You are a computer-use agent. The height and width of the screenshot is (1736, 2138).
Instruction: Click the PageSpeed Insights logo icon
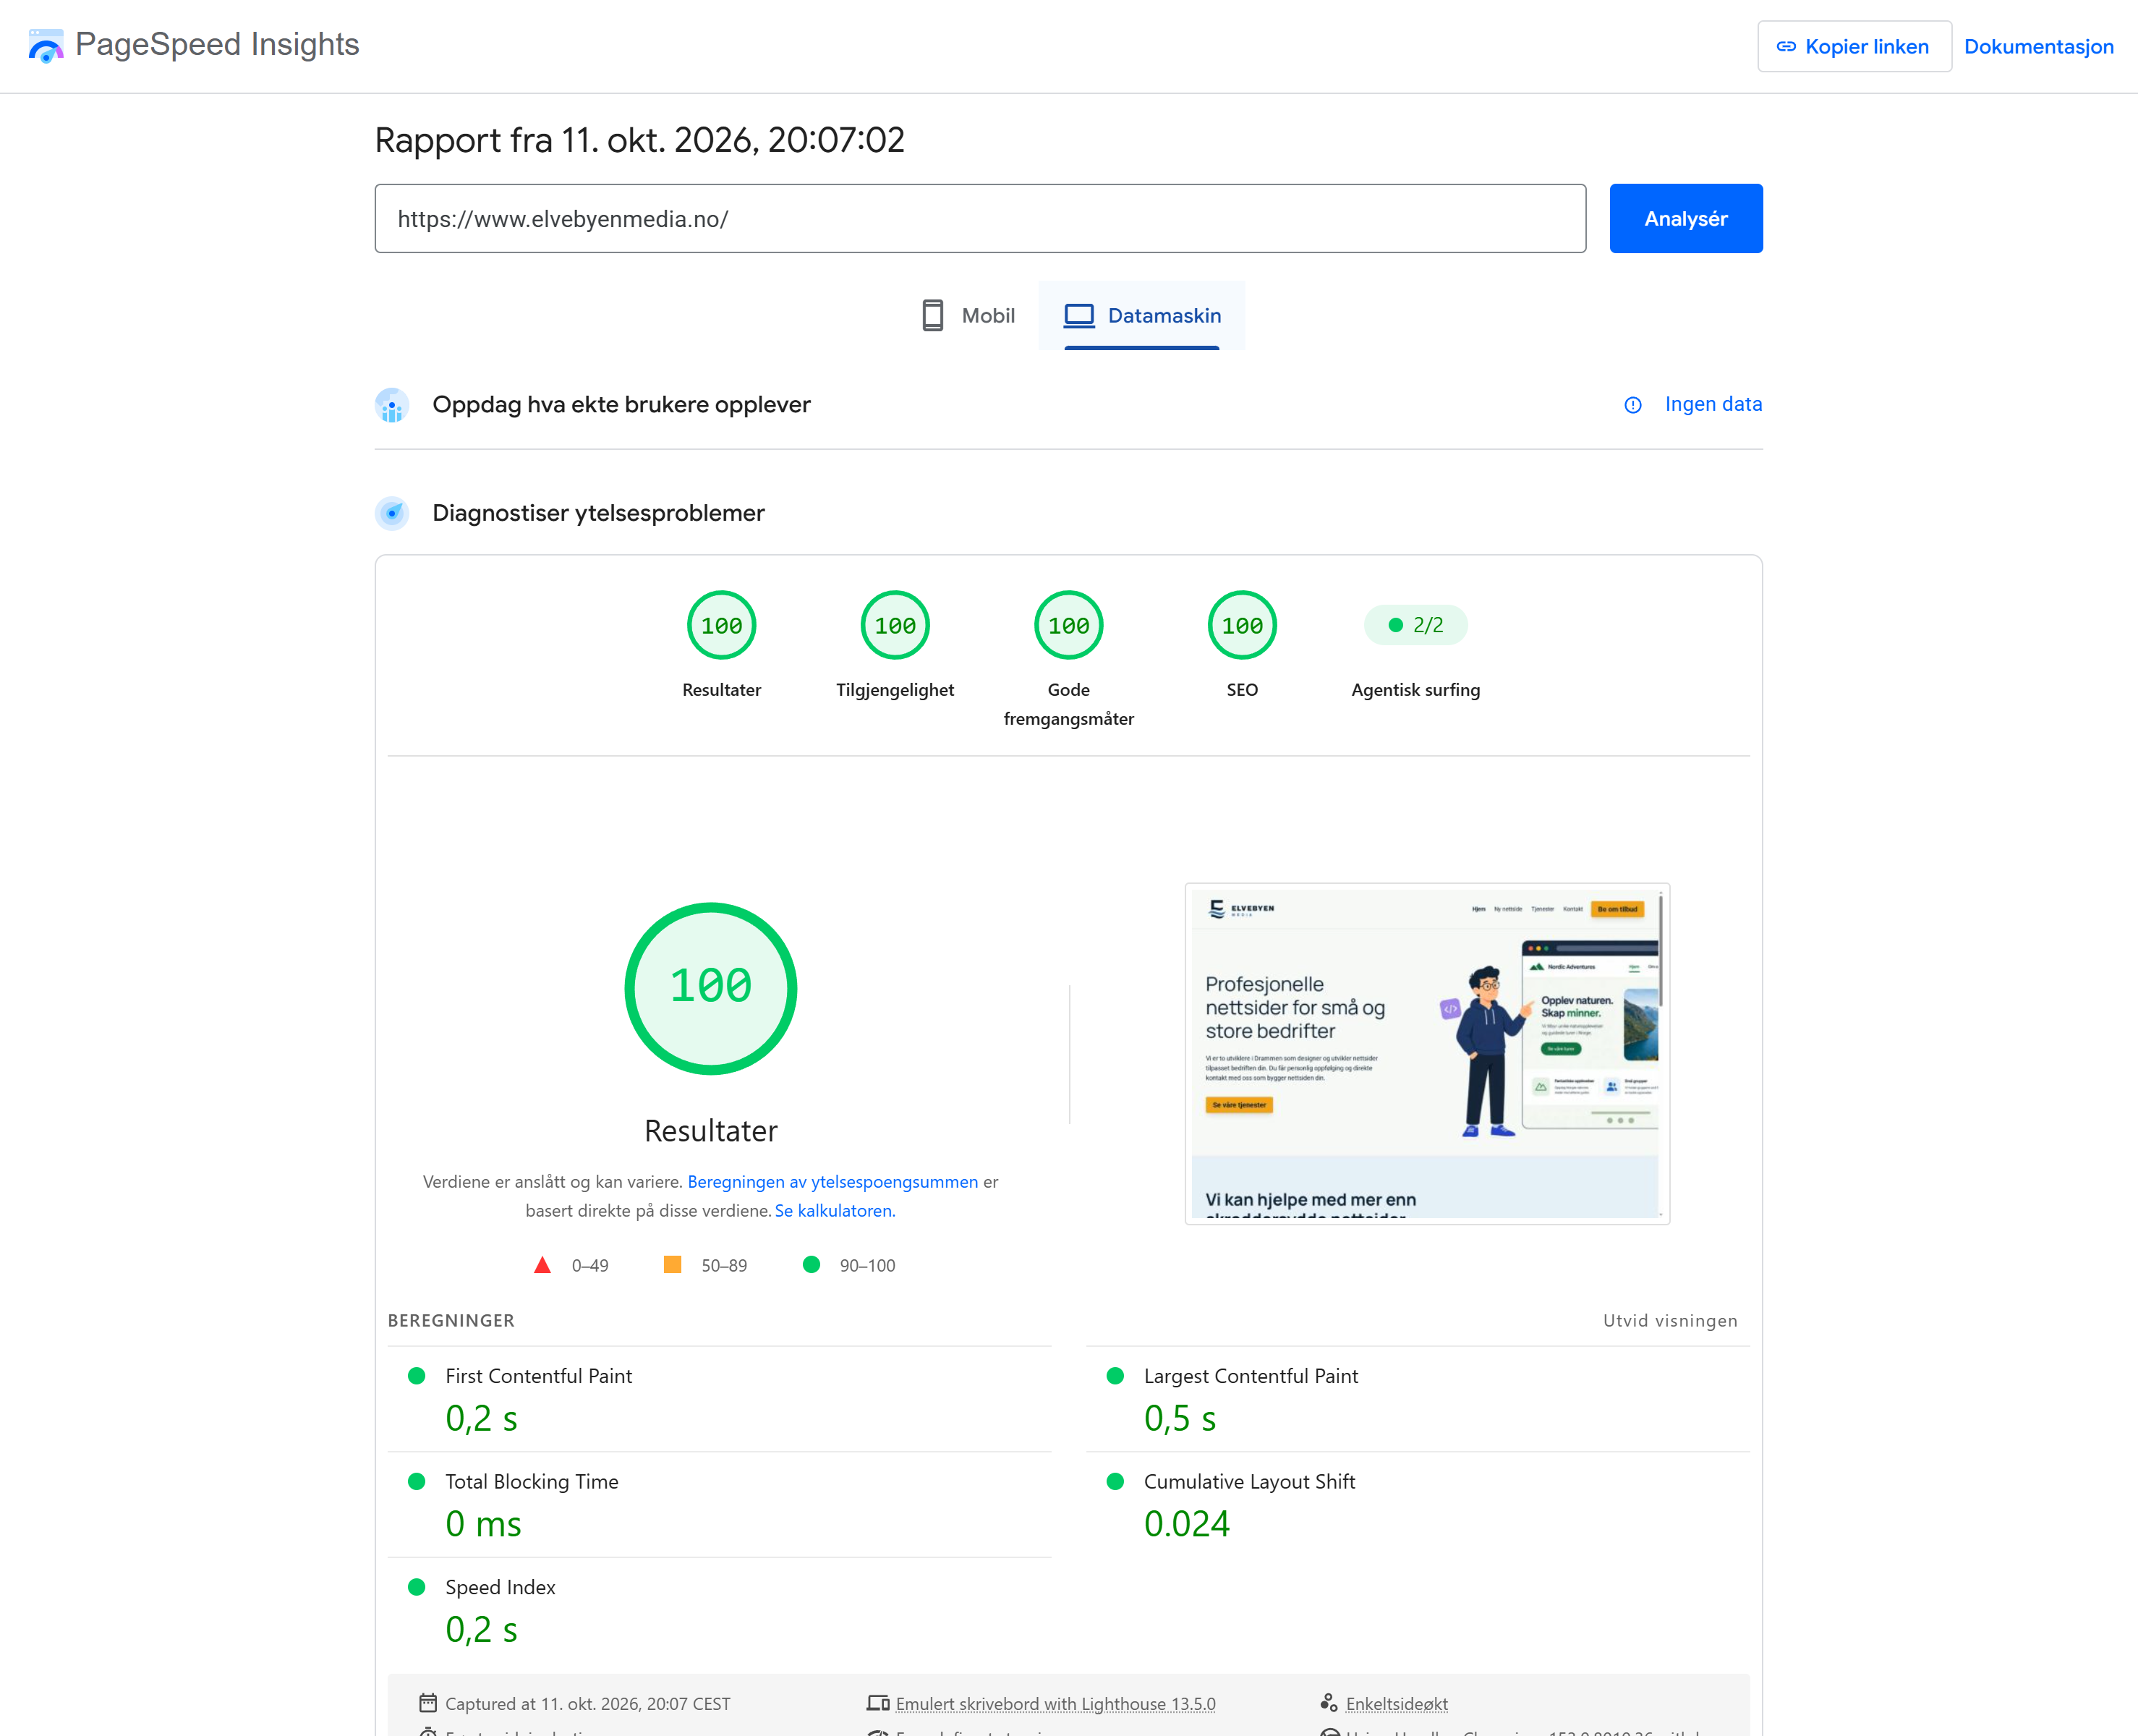coord(46,45)
